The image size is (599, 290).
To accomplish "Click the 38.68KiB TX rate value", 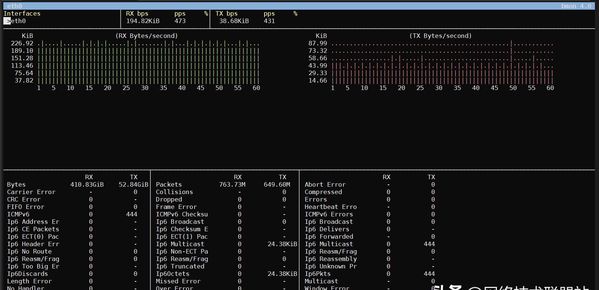I will coord(234,21).
